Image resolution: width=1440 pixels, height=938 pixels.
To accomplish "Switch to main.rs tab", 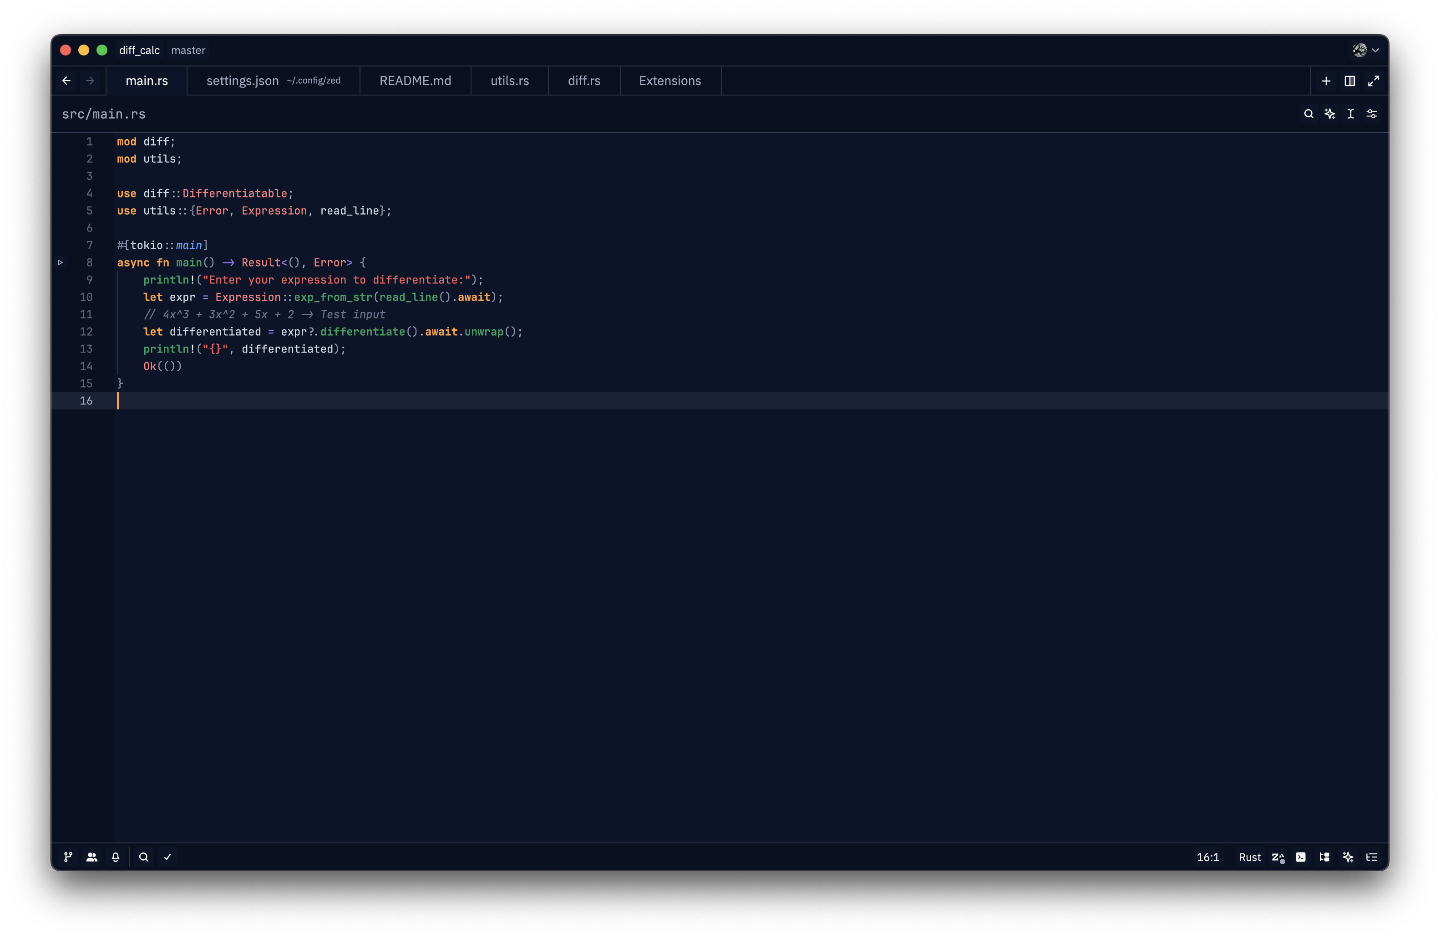I will coord(147,81).
